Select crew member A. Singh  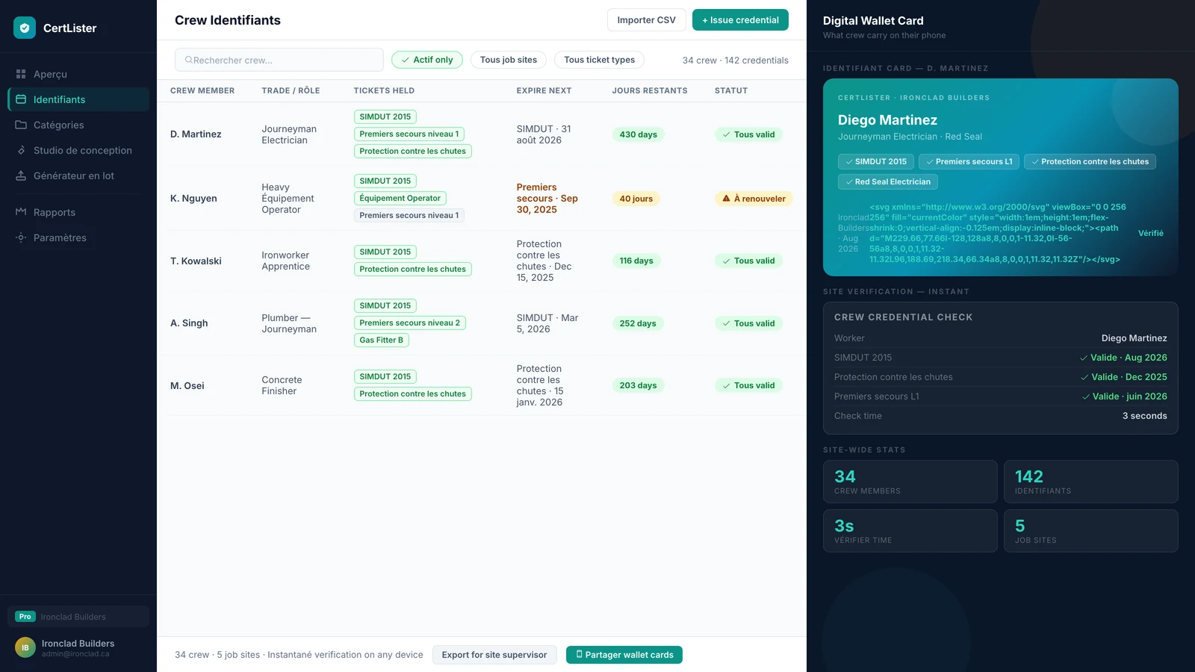coord(189,323)
